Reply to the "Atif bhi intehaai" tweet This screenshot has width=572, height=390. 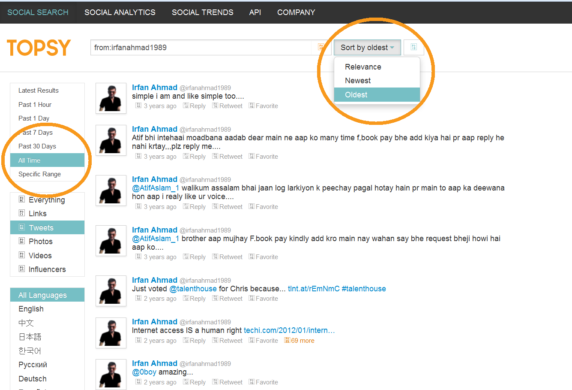(195, 157)
